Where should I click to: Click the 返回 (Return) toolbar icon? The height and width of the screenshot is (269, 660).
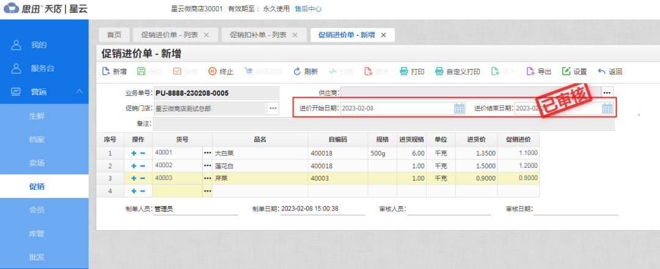click(x=609, y=71)
